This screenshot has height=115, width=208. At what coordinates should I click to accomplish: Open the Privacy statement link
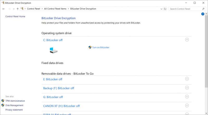[14, 110]
